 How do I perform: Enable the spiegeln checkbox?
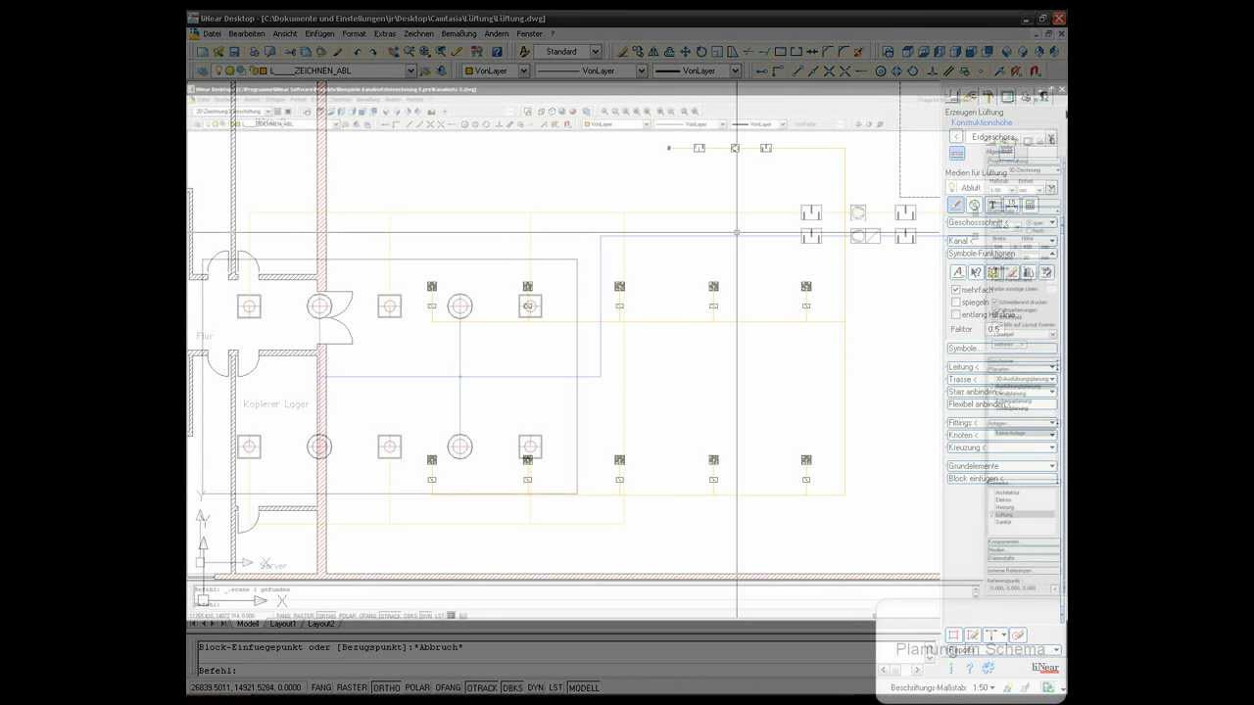pyautogui.click(x=955, y=303)
